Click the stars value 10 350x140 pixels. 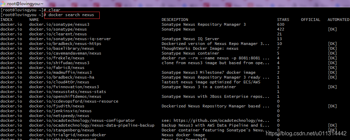coord(280,44)
